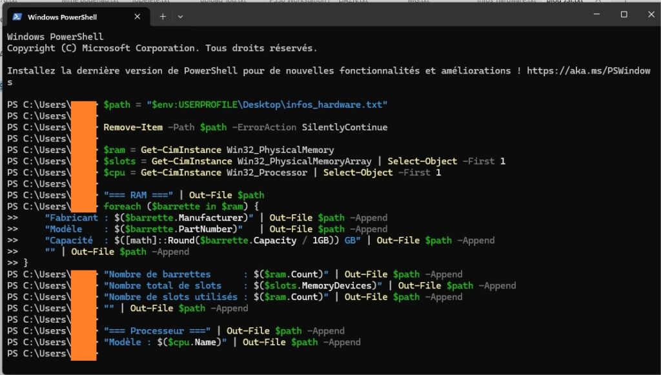
Task: Click Win32_PhysicalMemory on the $ram line
Action: (280, 150)
